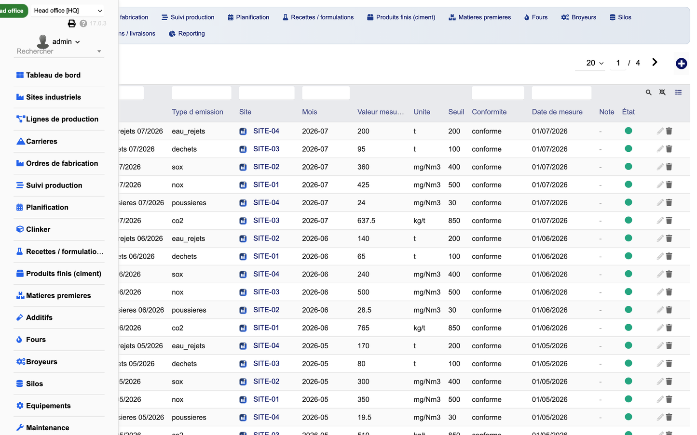Image resolution: width=697 pixels, height=435 pixels.
Task: Delete the co2 2026-06 SITE-01 row
Action: (669, 328)
